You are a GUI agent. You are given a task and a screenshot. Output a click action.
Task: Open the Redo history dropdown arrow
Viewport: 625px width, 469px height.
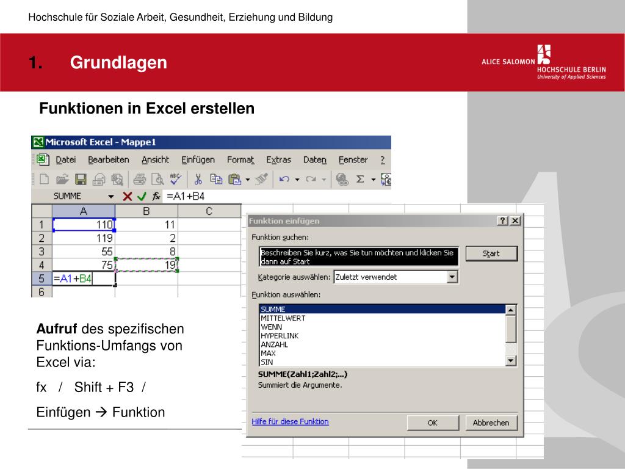(x=323, y=180)
